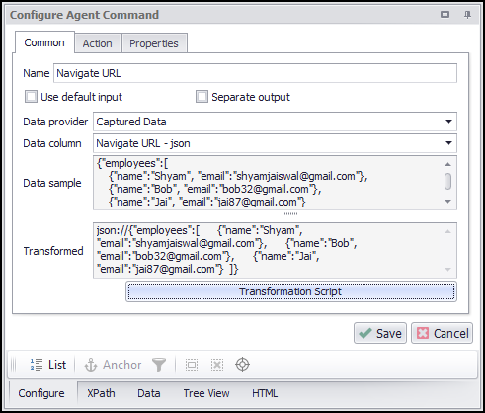485x413 pixels.
Task: Open the Data provider dropdown
Action: coord(448,122)
